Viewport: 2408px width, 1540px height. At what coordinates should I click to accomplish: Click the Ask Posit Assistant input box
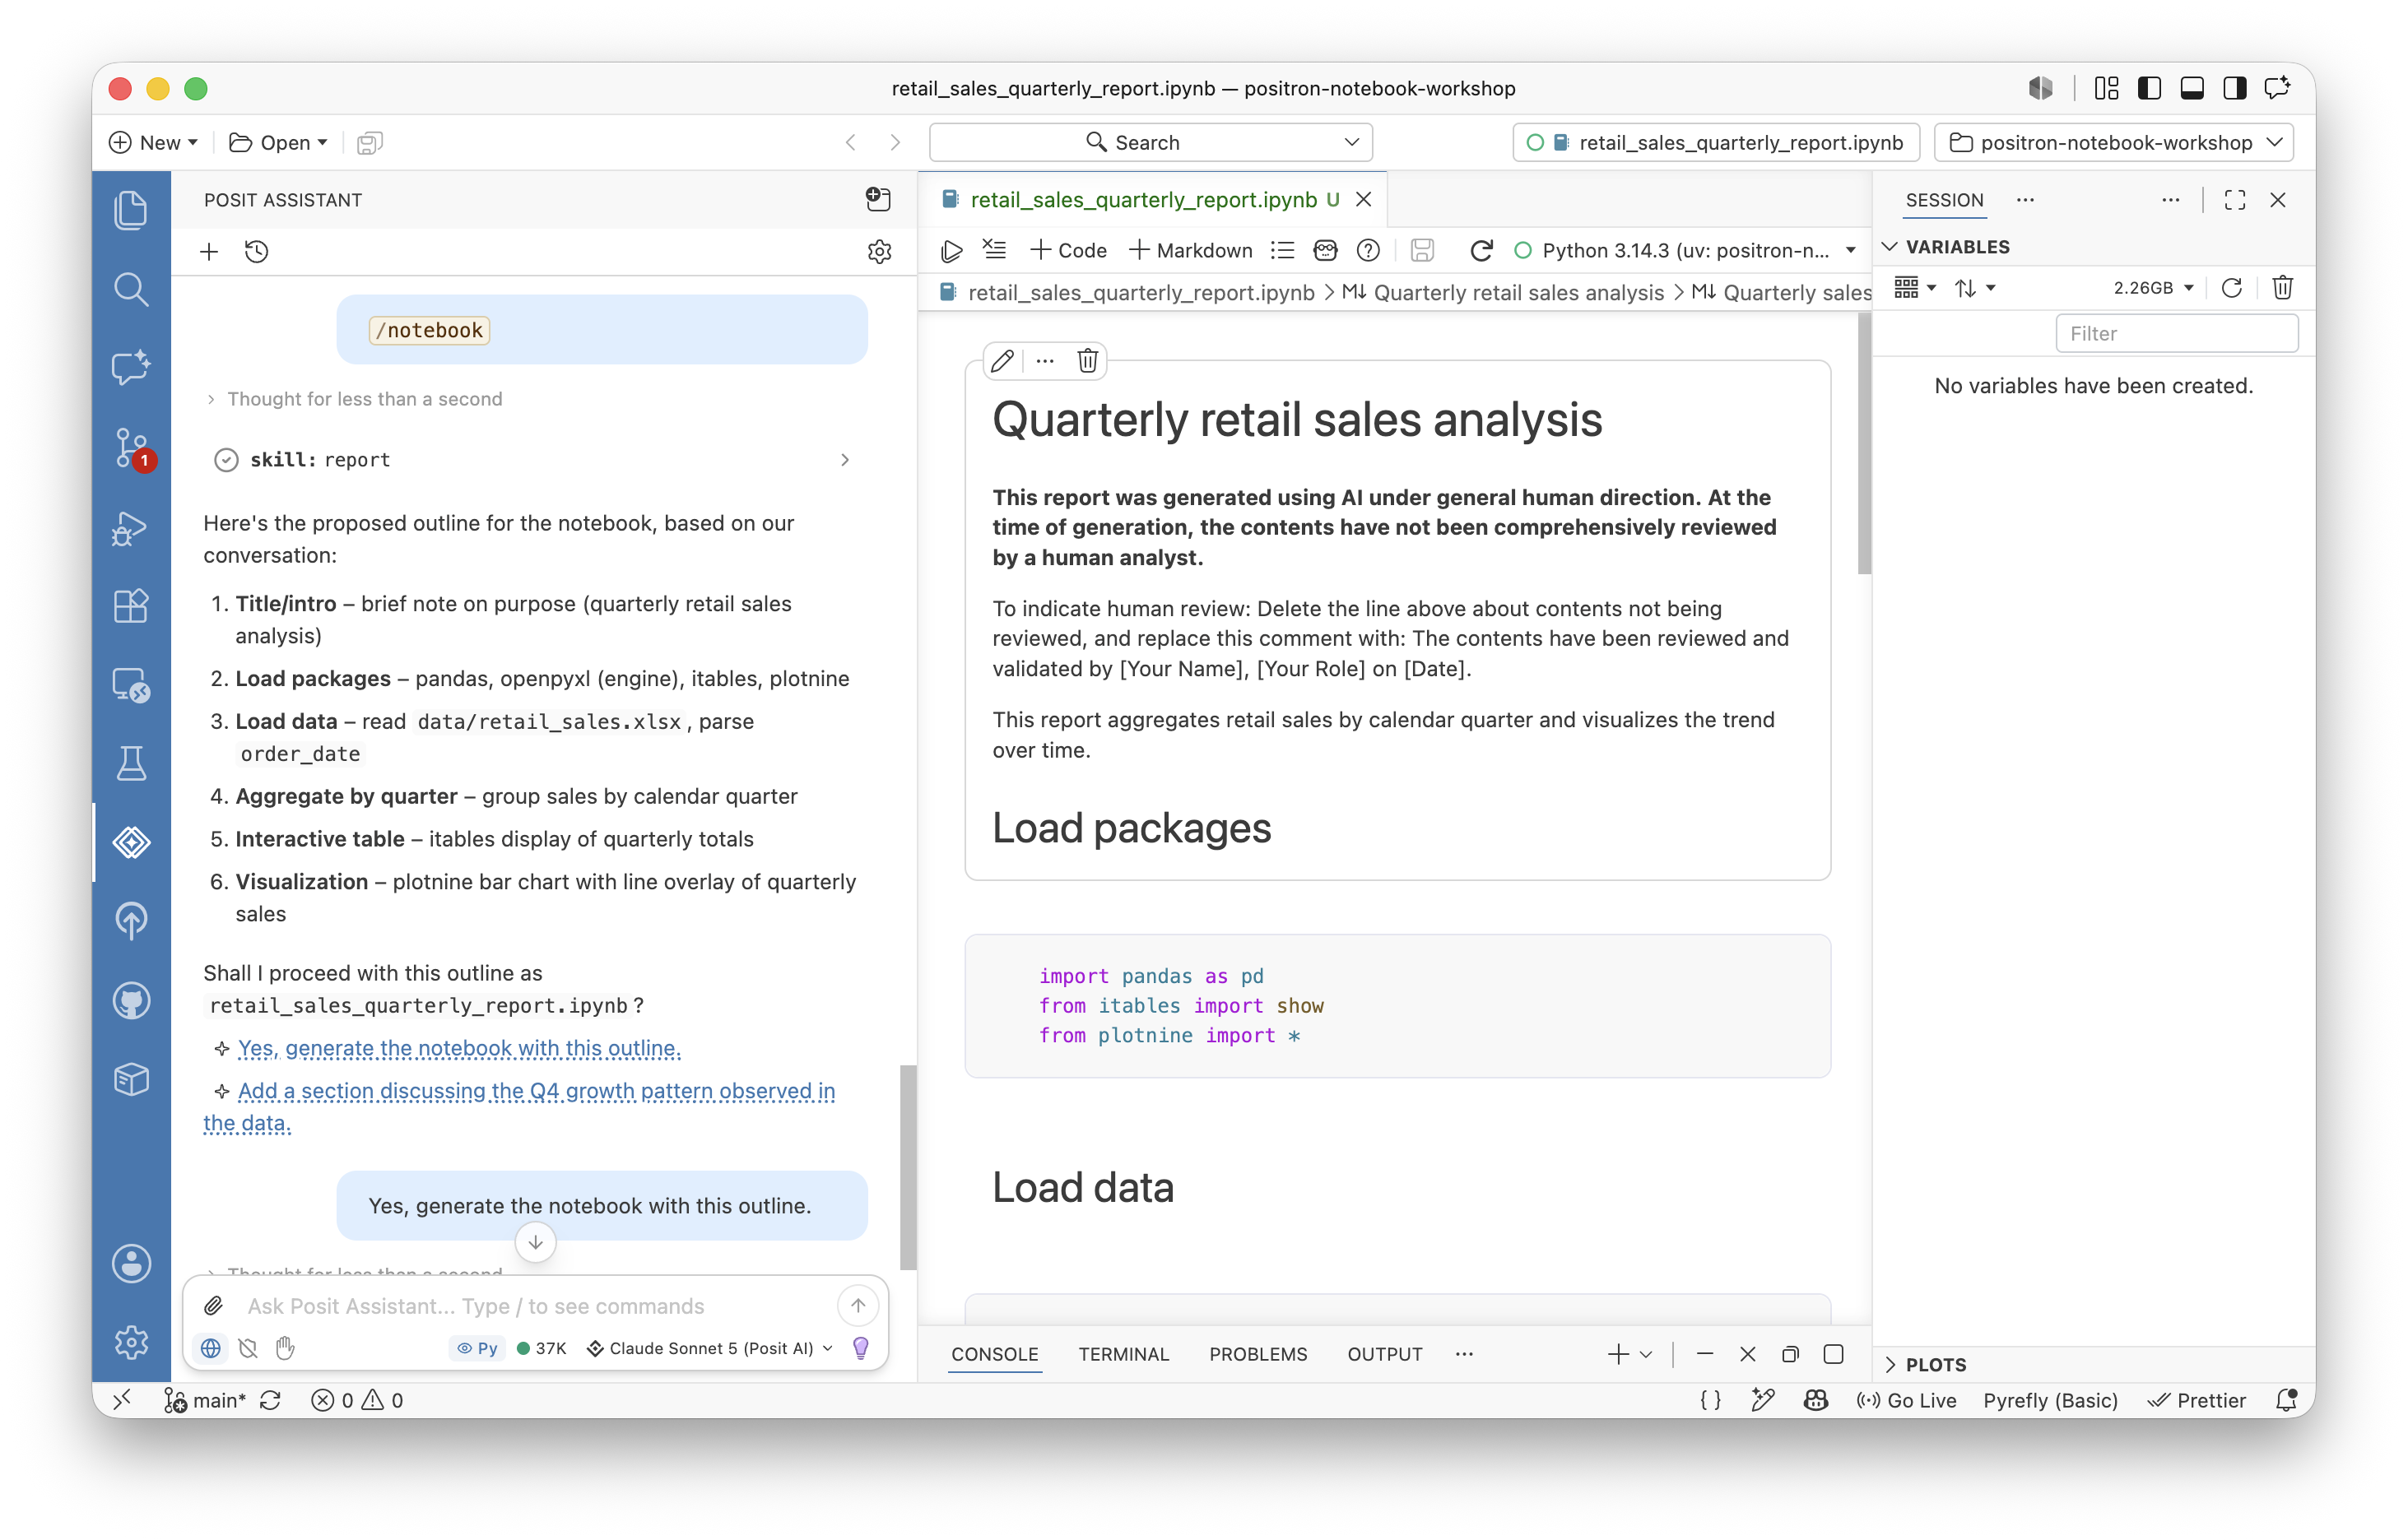tap(533, 1306)
